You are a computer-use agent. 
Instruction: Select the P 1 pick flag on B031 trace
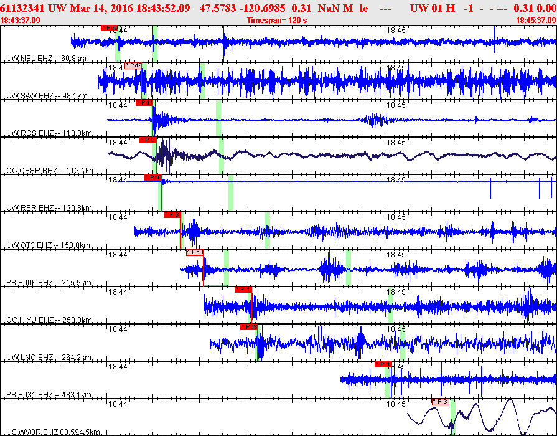click(x=383, y=364)
